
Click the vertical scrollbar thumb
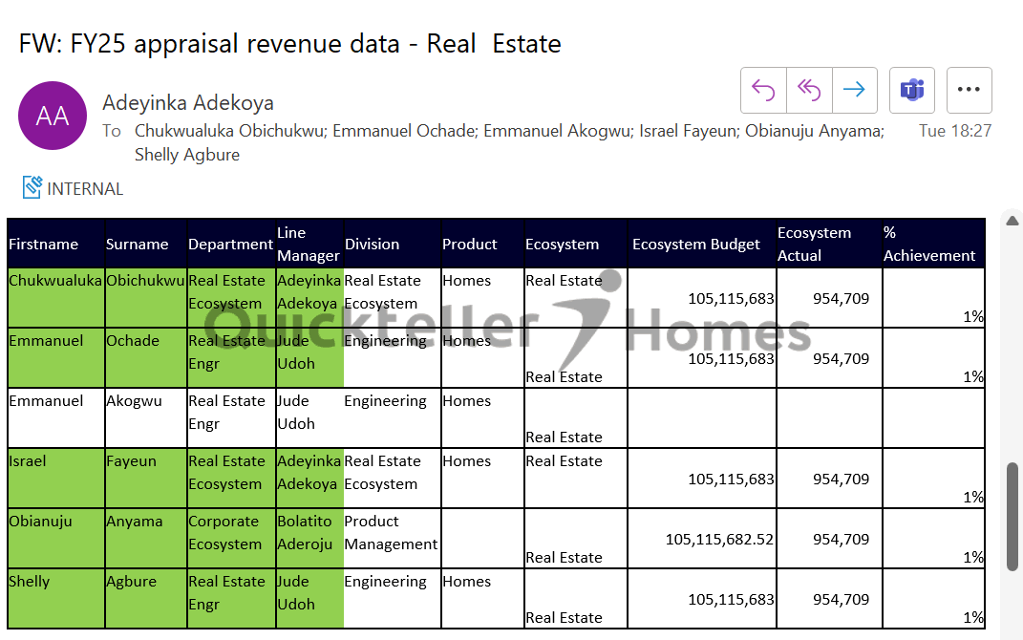click(x=1012, y=516)
